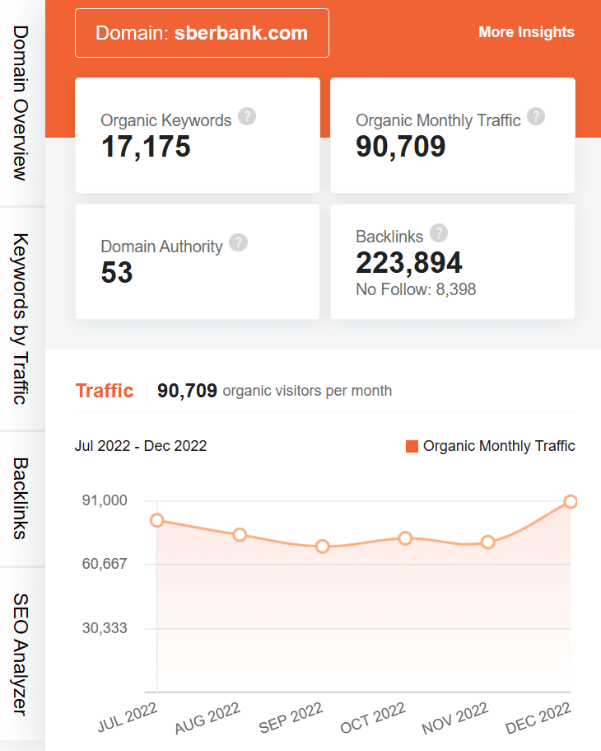This screenshot has width=601, height=751.
Task: Open the Keywords by Traffic side tab
Action: click(21, 318)
